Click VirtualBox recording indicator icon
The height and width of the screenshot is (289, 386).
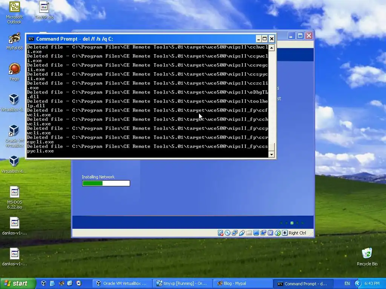pyautogui.click(x=263, y=233)
